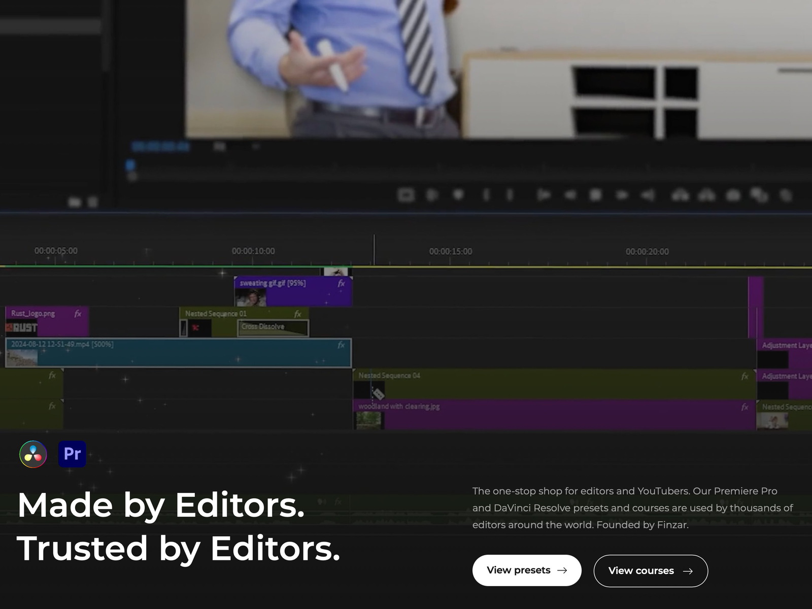Select the woodland with clearing.jpg clip
The image size is (812, 609).
(554, 415)
